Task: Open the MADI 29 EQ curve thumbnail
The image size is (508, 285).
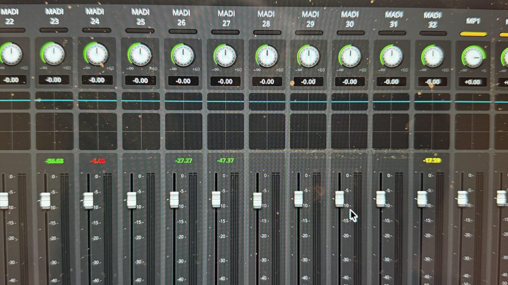Action: 308,101
